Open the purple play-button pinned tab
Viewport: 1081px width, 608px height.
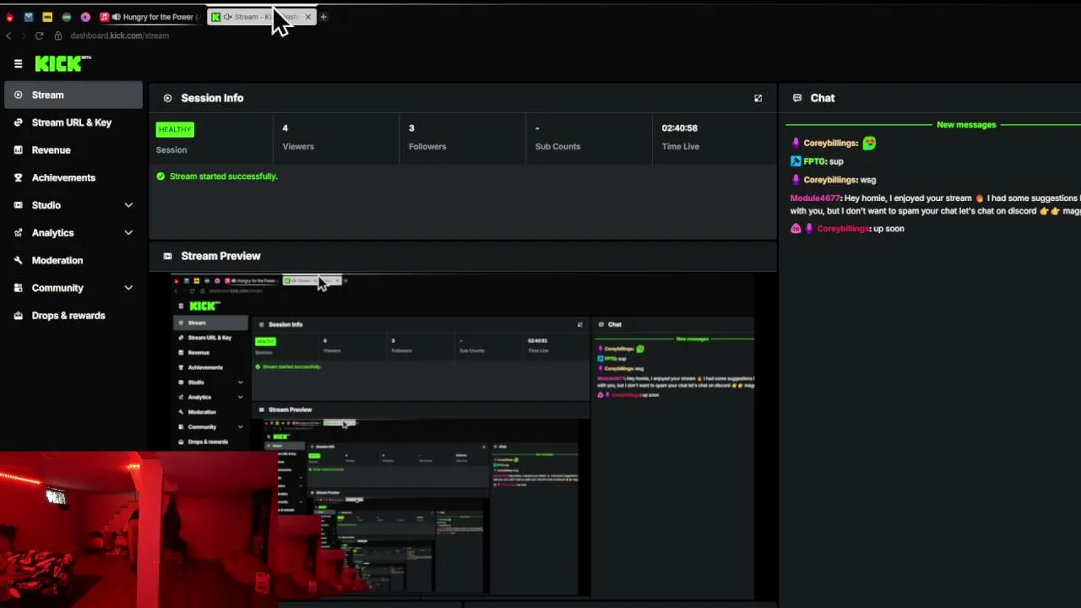[x=85, y=17]
